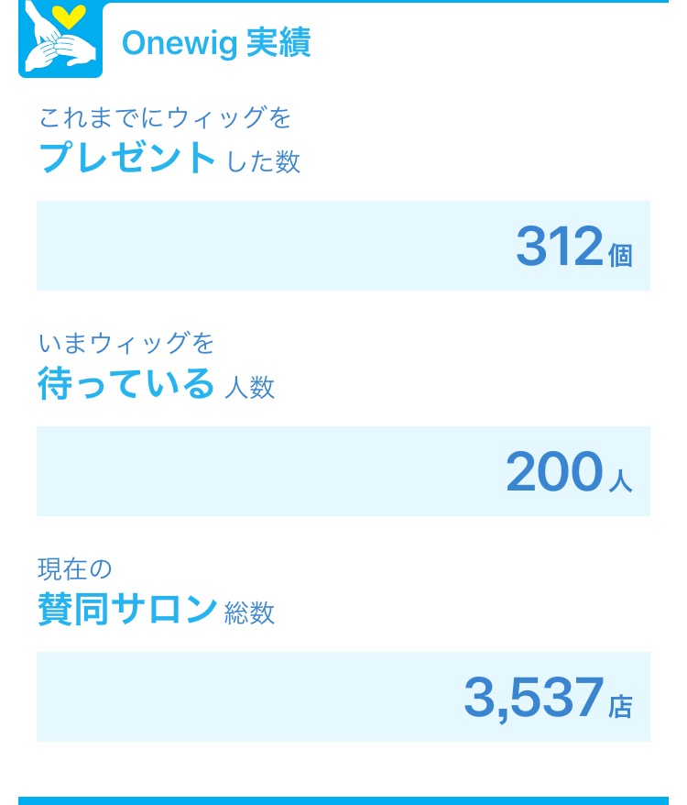Click the 総数 label
The image size is (687, 805).
pyautogui.click(x=249, y=613)
